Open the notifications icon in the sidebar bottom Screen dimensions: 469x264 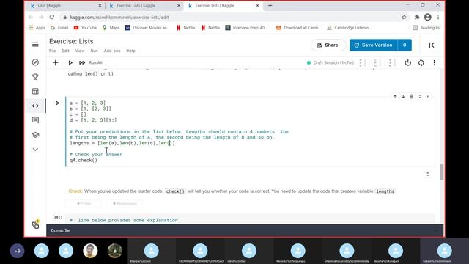(x=35, y=225)
